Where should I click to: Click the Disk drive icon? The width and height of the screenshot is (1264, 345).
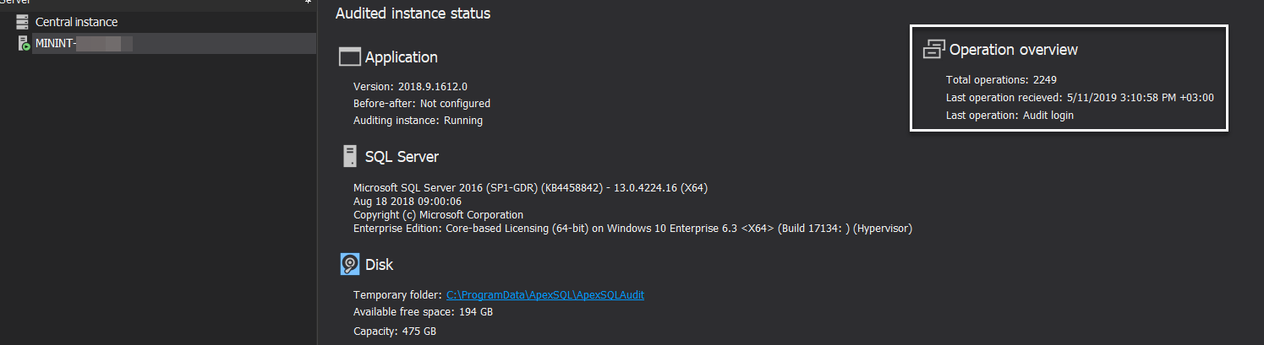click(350, 264)
